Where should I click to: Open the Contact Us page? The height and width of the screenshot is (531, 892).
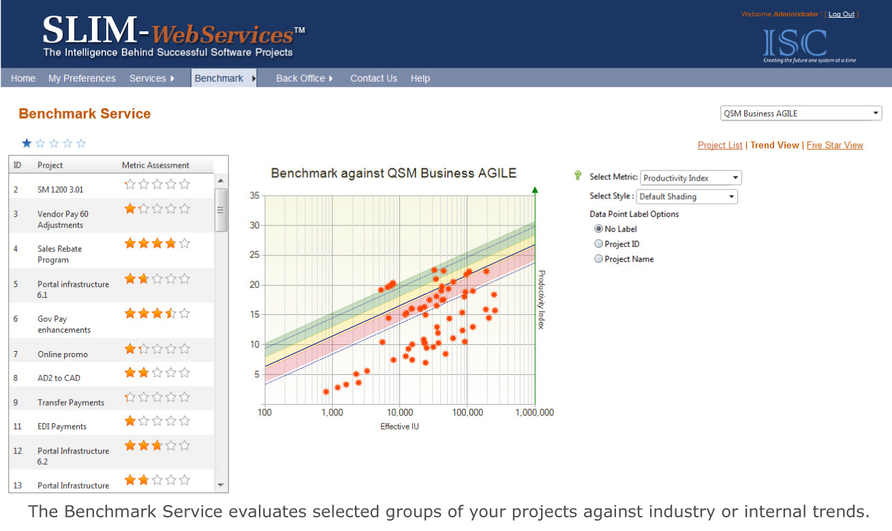click(373, 78)
